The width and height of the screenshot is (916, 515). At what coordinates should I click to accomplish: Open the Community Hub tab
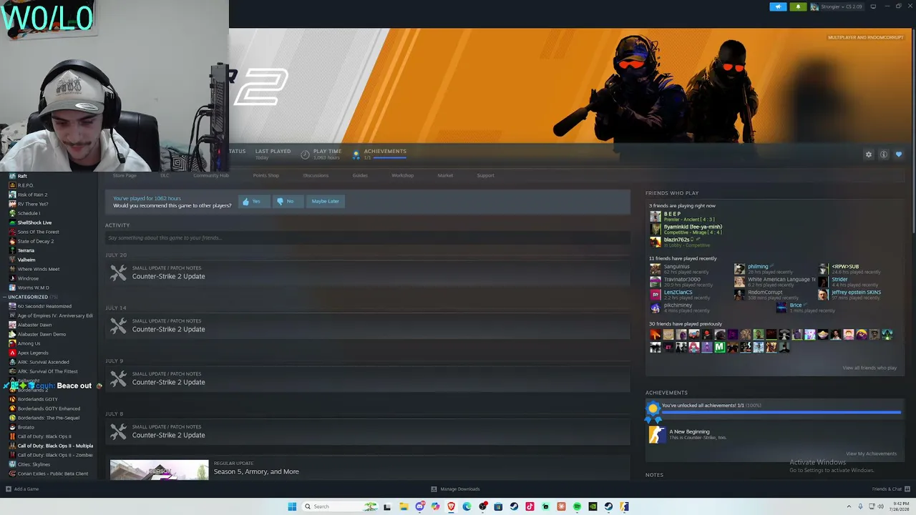tap(210, 175)
